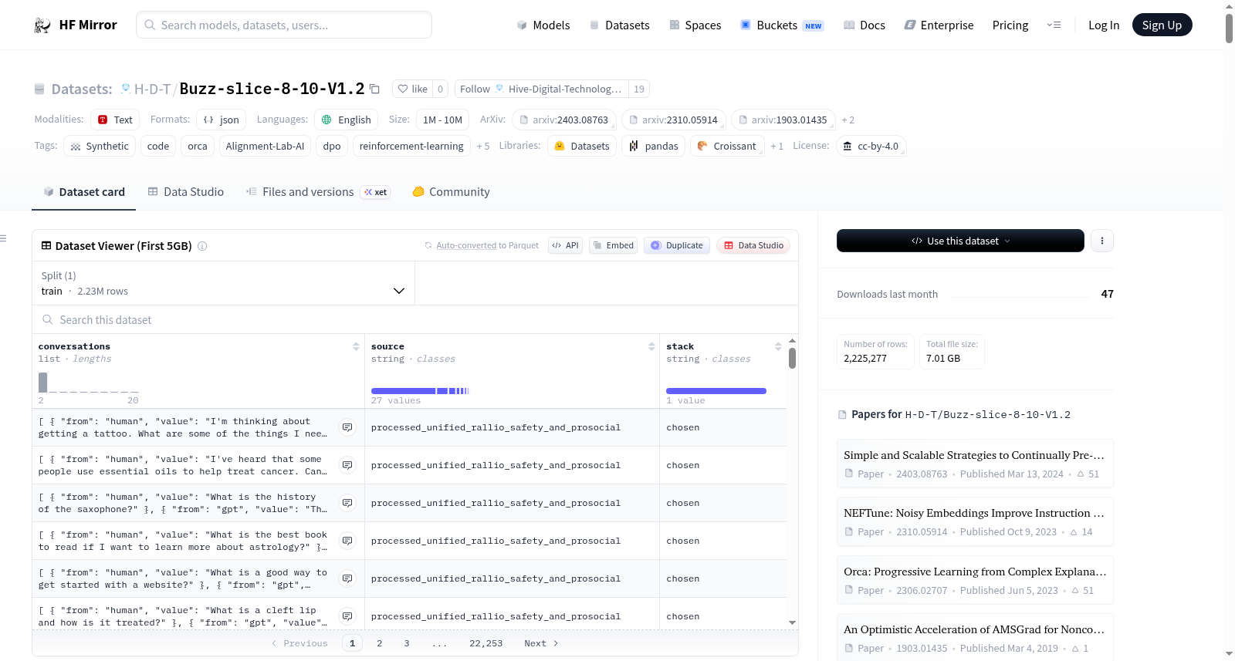Open Spaces in the top navigation
The height and width of the screenshot is (661, 1235).
coord(695,25)
